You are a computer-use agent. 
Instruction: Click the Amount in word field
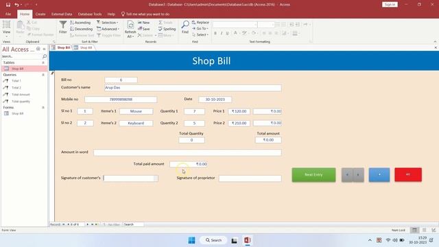click(x=187, y=152)
